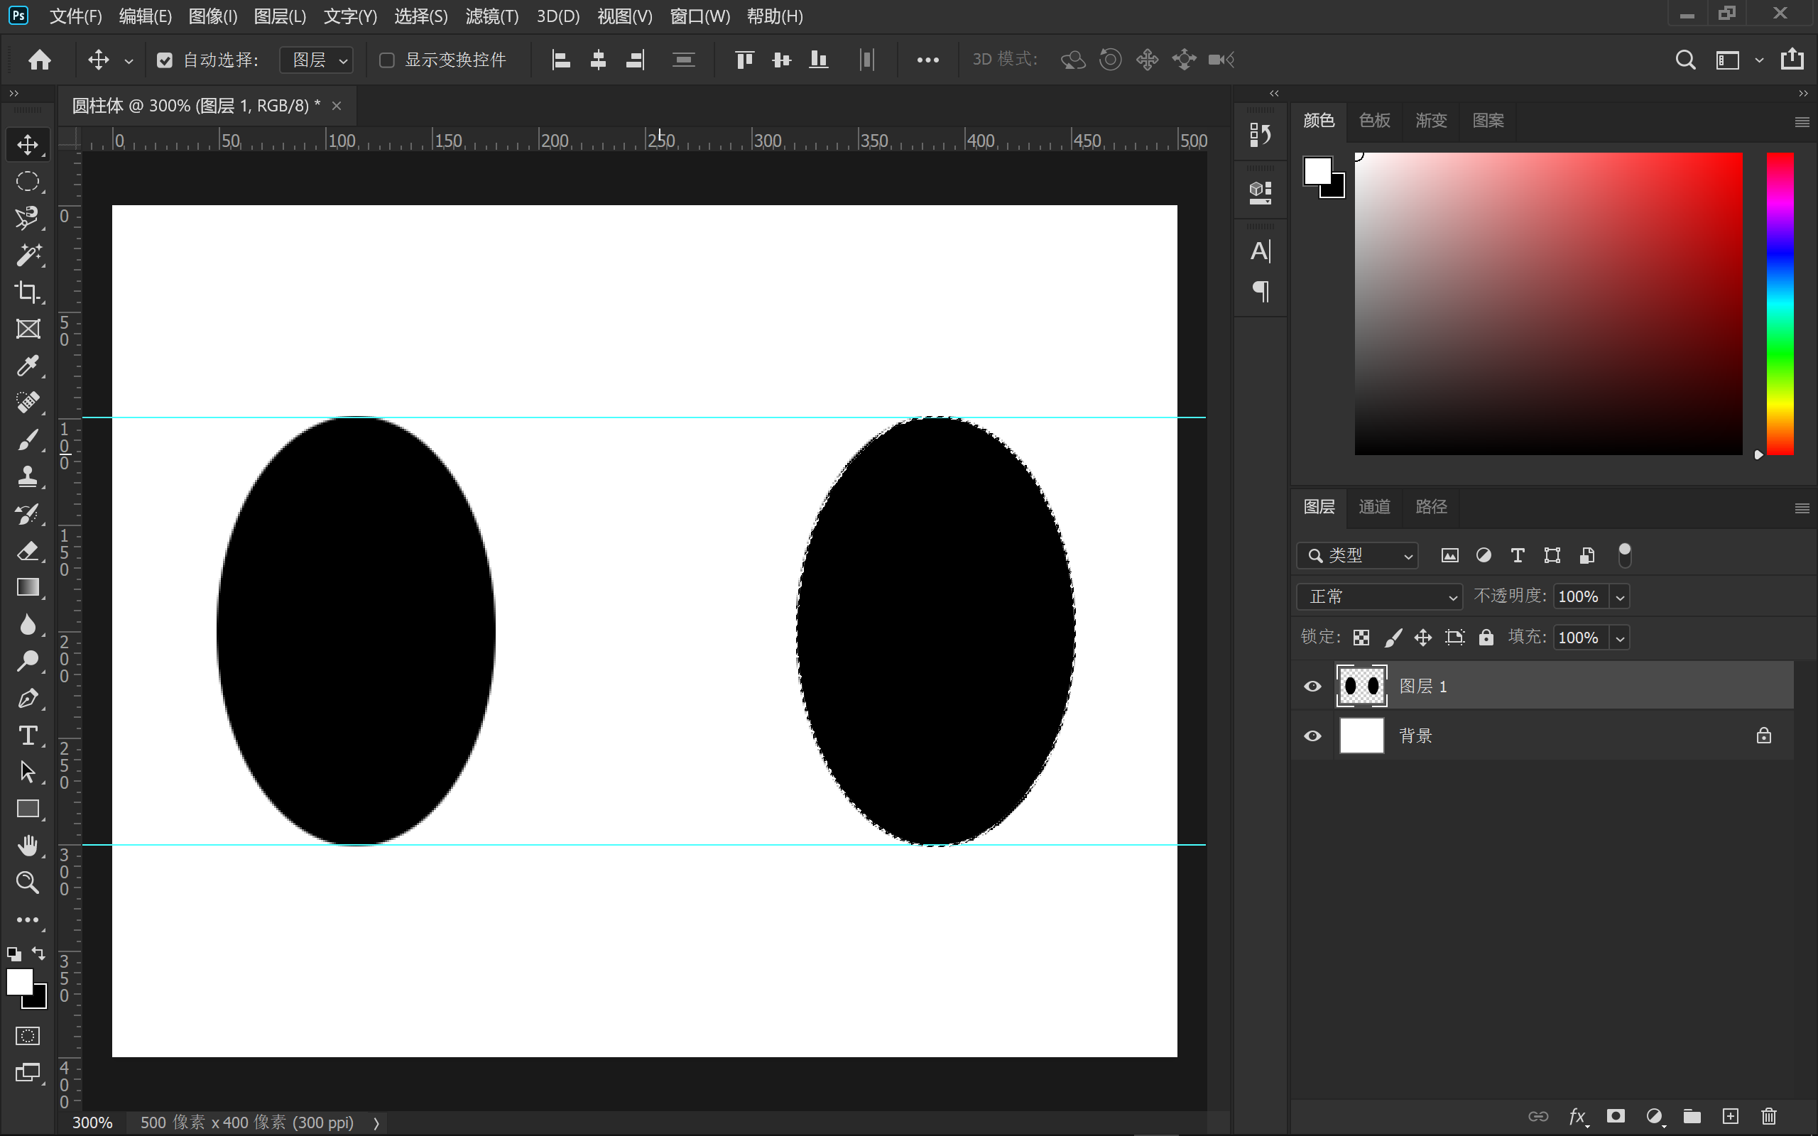Open the 图层(L) menu
The image size is (1818, 1136).
click(x=281, y=16)
